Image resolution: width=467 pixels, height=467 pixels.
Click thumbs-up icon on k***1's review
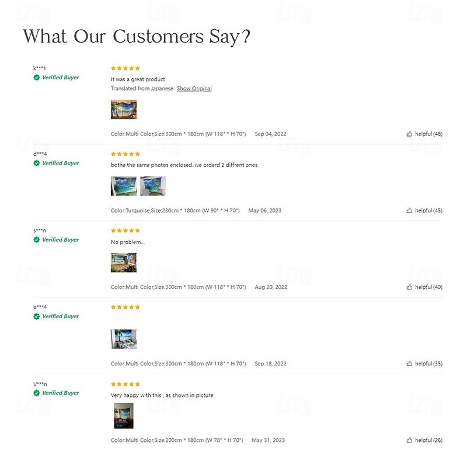pos(410,134)
